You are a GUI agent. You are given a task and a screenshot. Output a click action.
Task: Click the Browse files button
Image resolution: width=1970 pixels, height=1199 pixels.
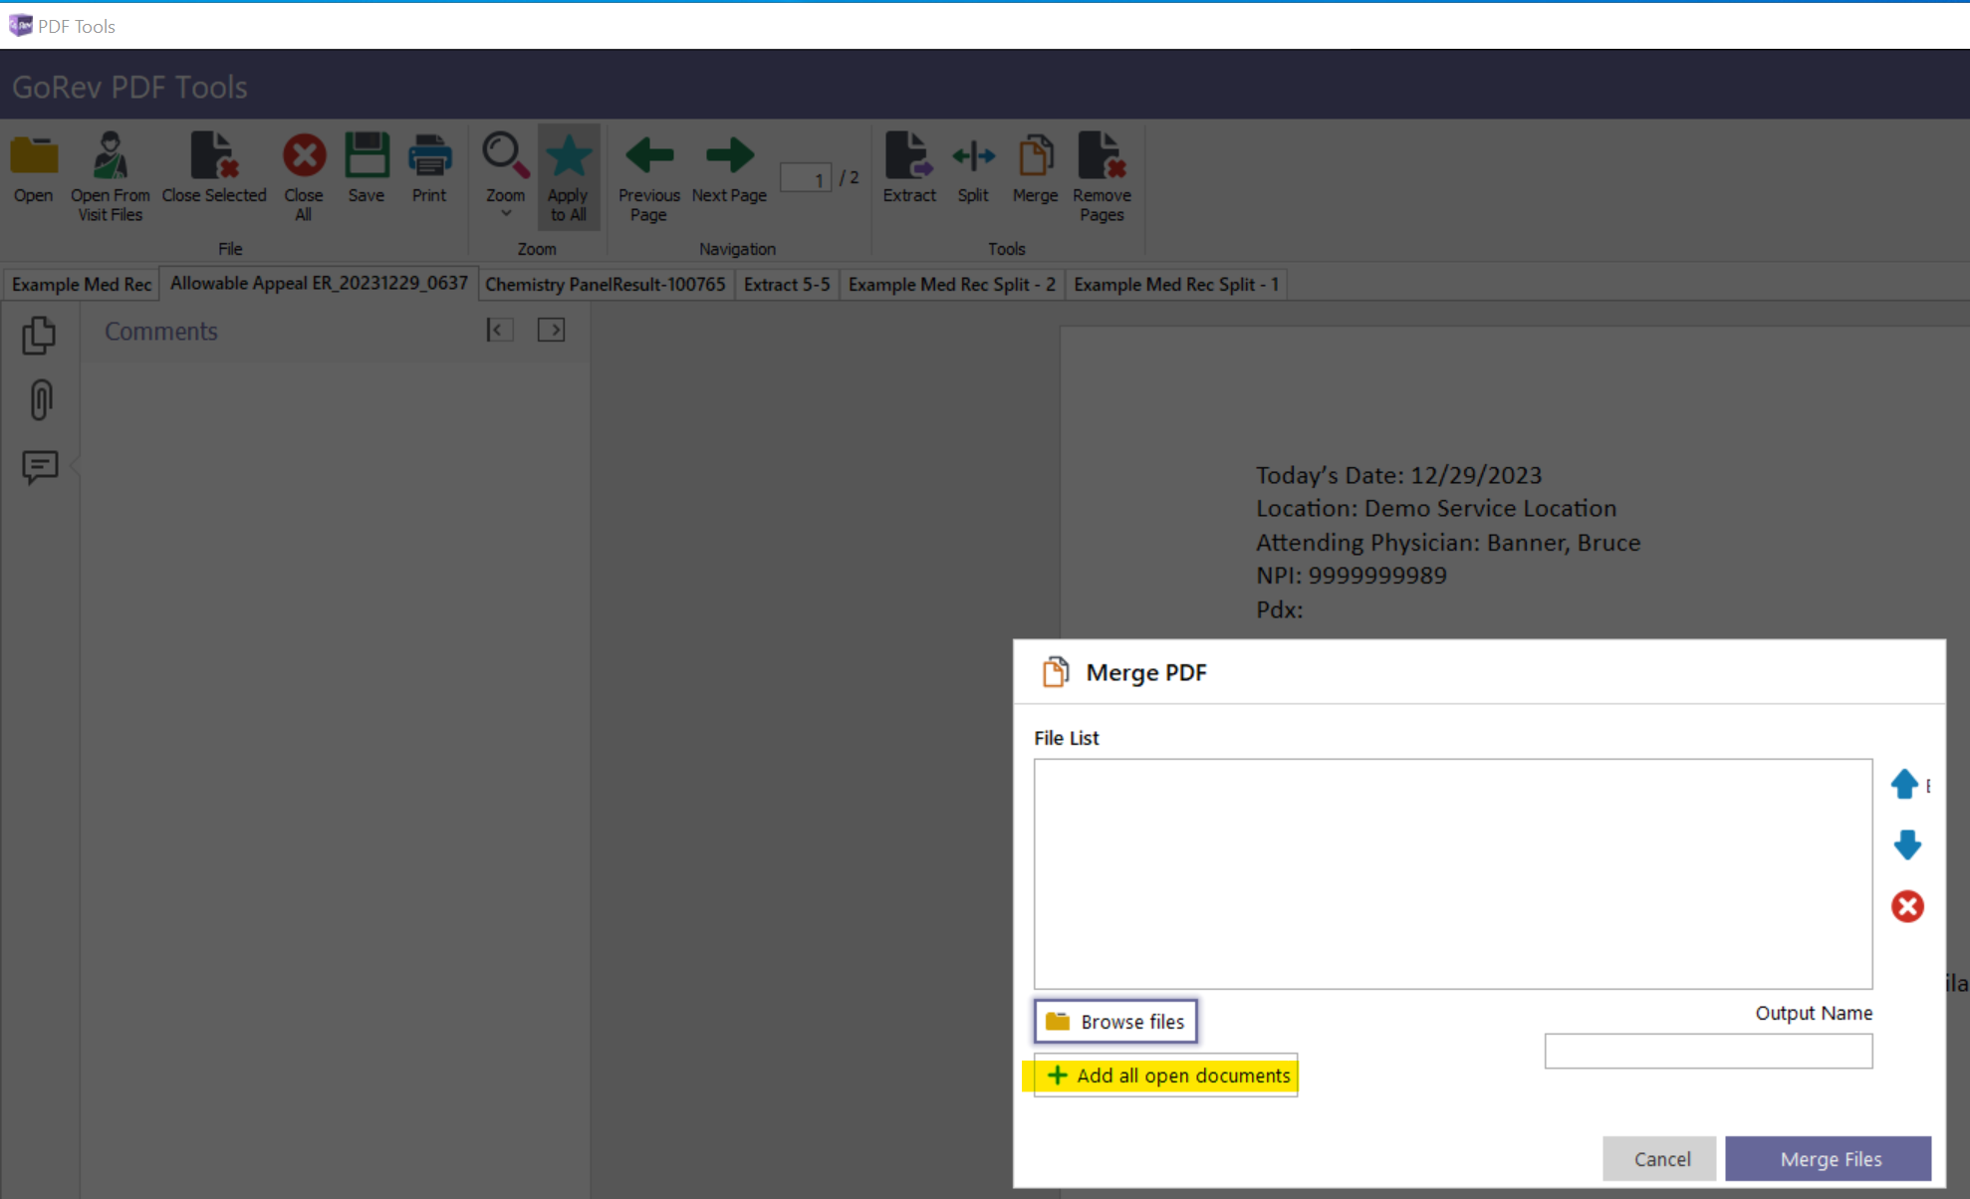1115,1021
